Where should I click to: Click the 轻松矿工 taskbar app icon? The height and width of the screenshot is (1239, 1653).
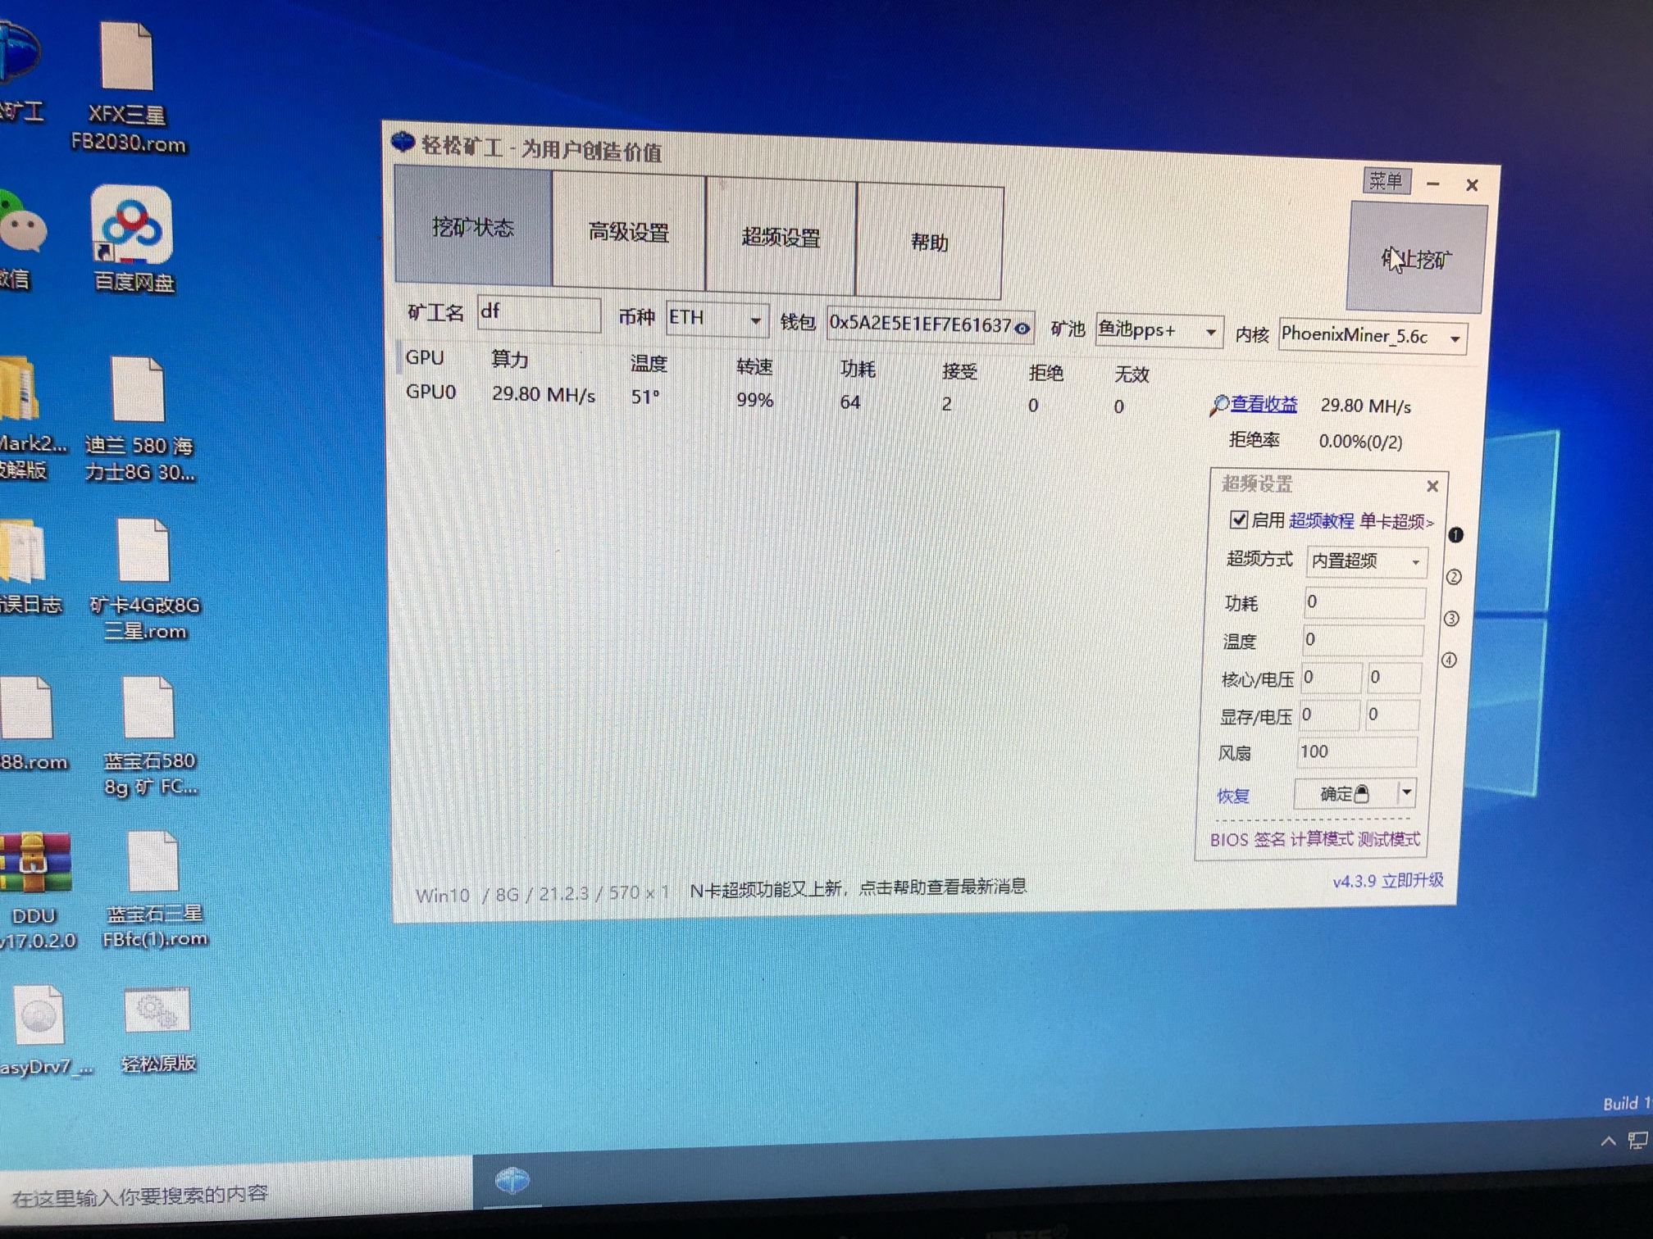(513, 1180)
